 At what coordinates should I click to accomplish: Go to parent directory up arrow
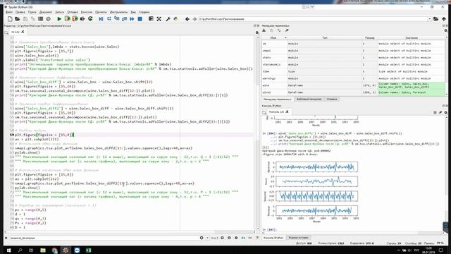[x=444, y=19]
